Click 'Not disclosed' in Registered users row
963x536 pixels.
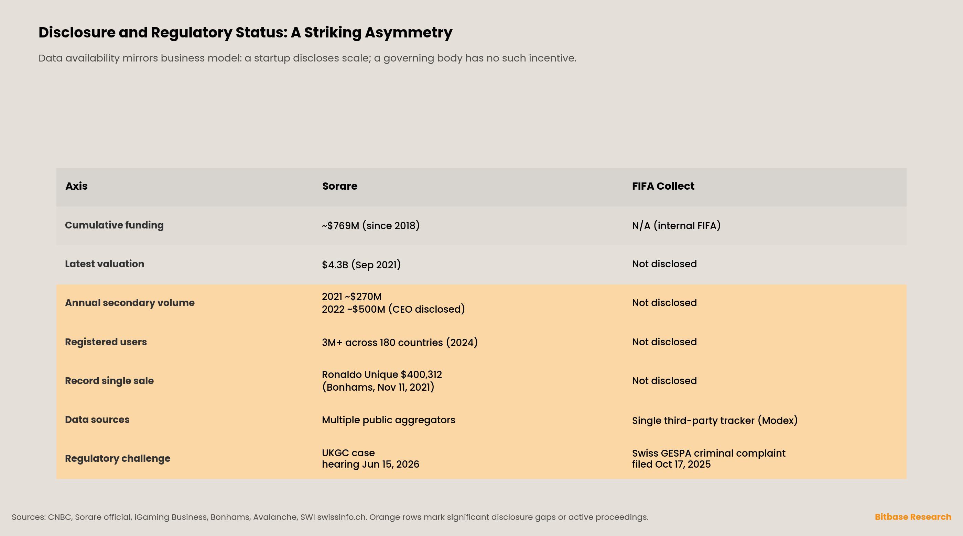tap(664, 342)
